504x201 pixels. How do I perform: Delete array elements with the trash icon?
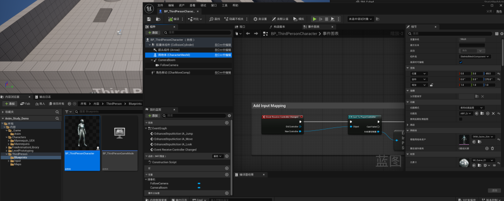(x=492, y=148)
